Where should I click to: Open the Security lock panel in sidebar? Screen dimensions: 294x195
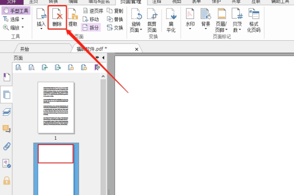[x=7, y=180]
